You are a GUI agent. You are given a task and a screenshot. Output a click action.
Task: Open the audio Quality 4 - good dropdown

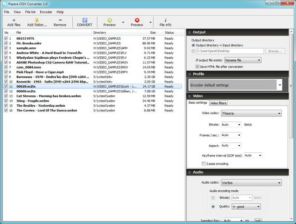click(x=246, y=207)
